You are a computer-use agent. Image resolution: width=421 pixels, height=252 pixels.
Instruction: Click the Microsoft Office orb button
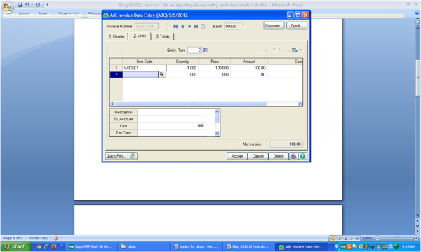8,7
